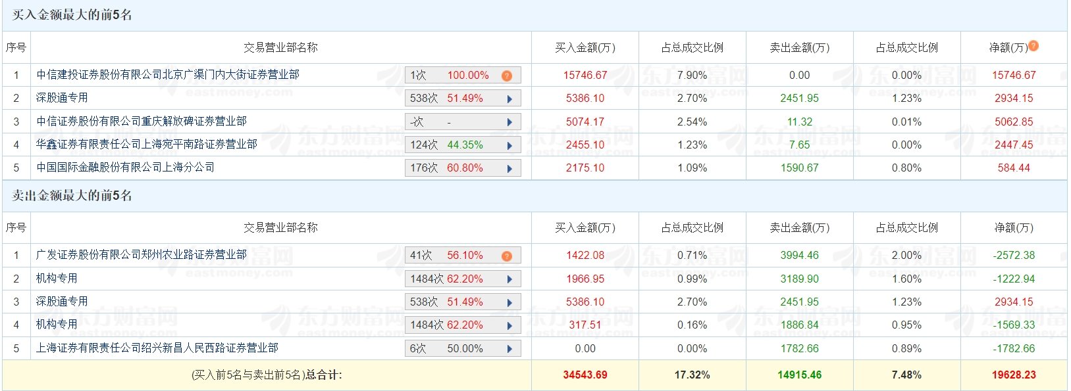Screen dimensions: 1071x391
Task: Expand arrow for 机构专用 row with -1569.33 net
Action: click(509, 326)
